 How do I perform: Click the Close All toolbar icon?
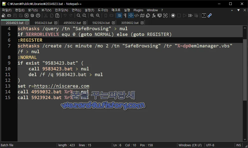pos(32,15)
